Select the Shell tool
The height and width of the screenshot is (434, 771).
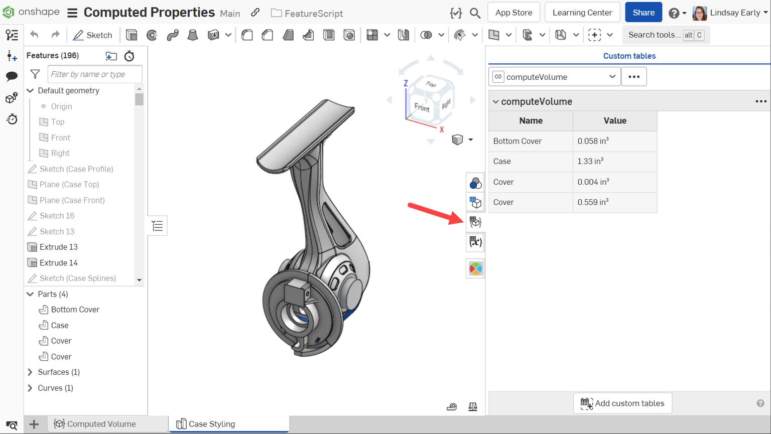pyautogui.click(x=329, y=35)
